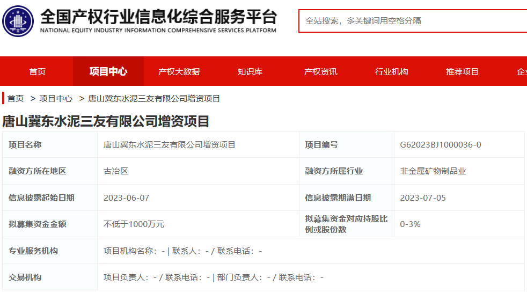Open the 行业机构 navigation tab

392,71
